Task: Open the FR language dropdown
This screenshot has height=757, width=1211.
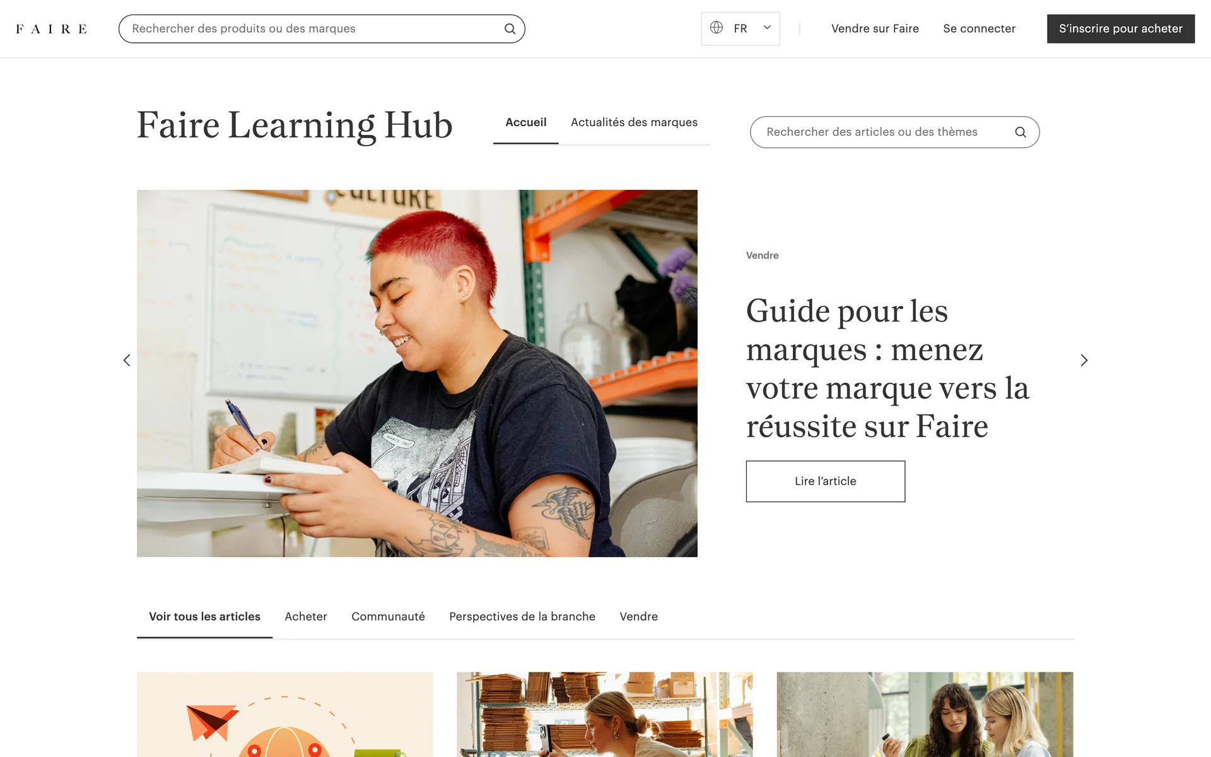Action: point(740,29)
